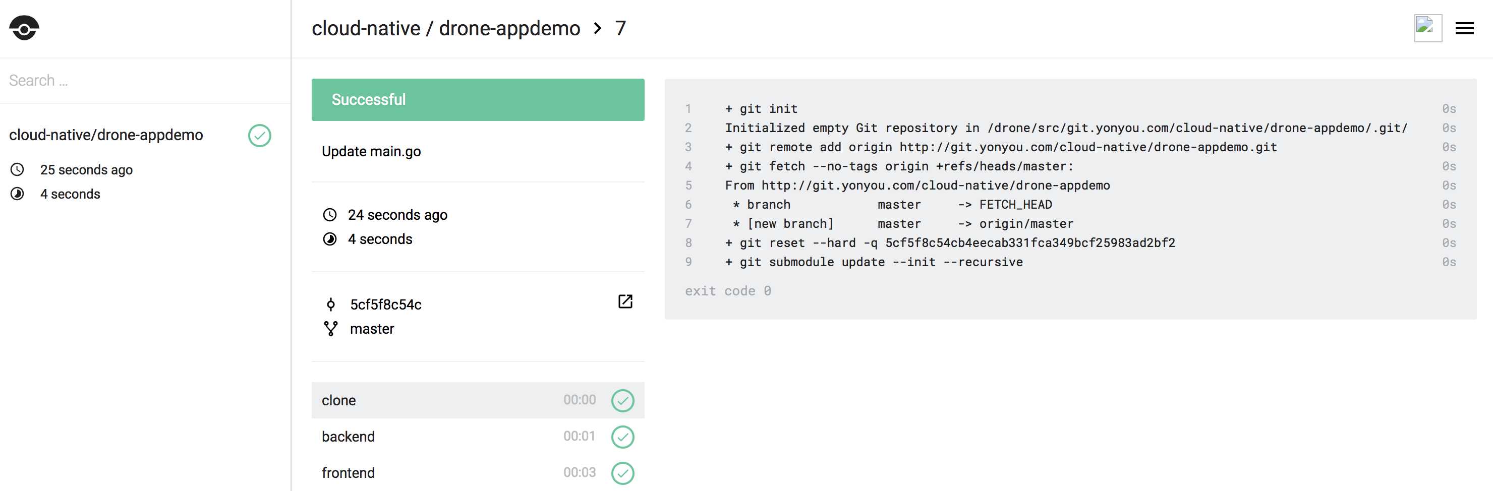Image resolution: width=1493 pixels, height=491 pixels.
Task: Click log line number 1
Action: [688, 109]
